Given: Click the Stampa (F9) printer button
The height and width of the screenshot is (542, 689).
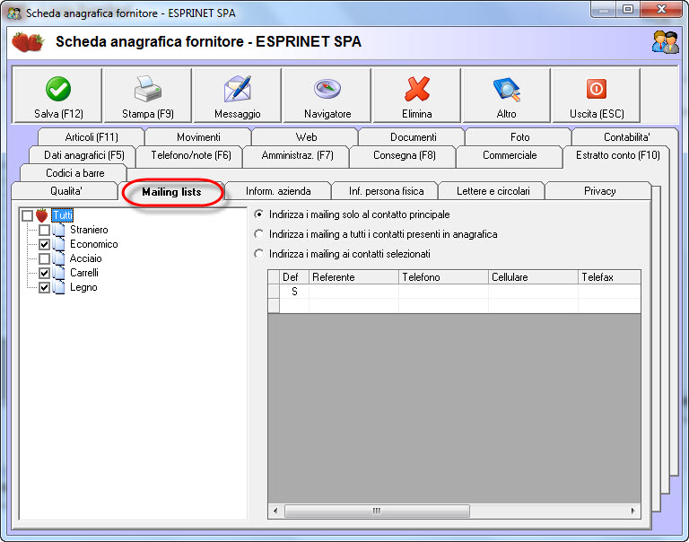Looking at the screenshot, I should click(148, 95).
